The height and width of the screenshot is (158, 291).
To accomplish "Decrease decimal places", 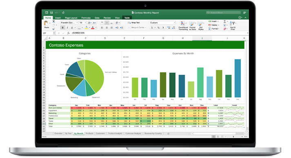I will pos(173,28).
